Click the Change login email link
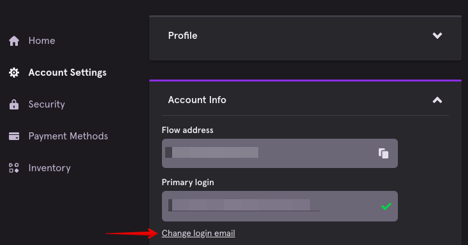 click(198, 233)
